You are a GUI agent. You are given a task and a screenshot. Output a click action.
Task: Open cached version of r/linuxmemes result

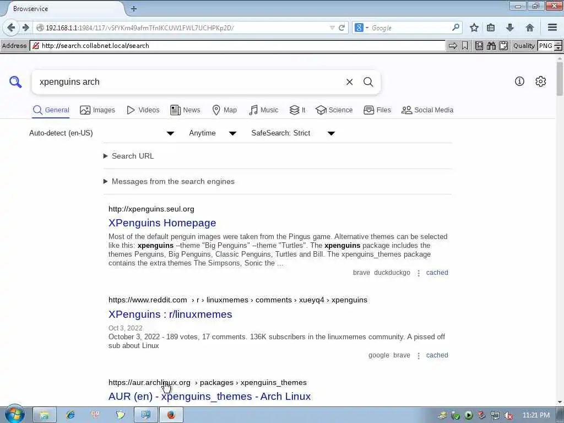[x=437, y=355]
